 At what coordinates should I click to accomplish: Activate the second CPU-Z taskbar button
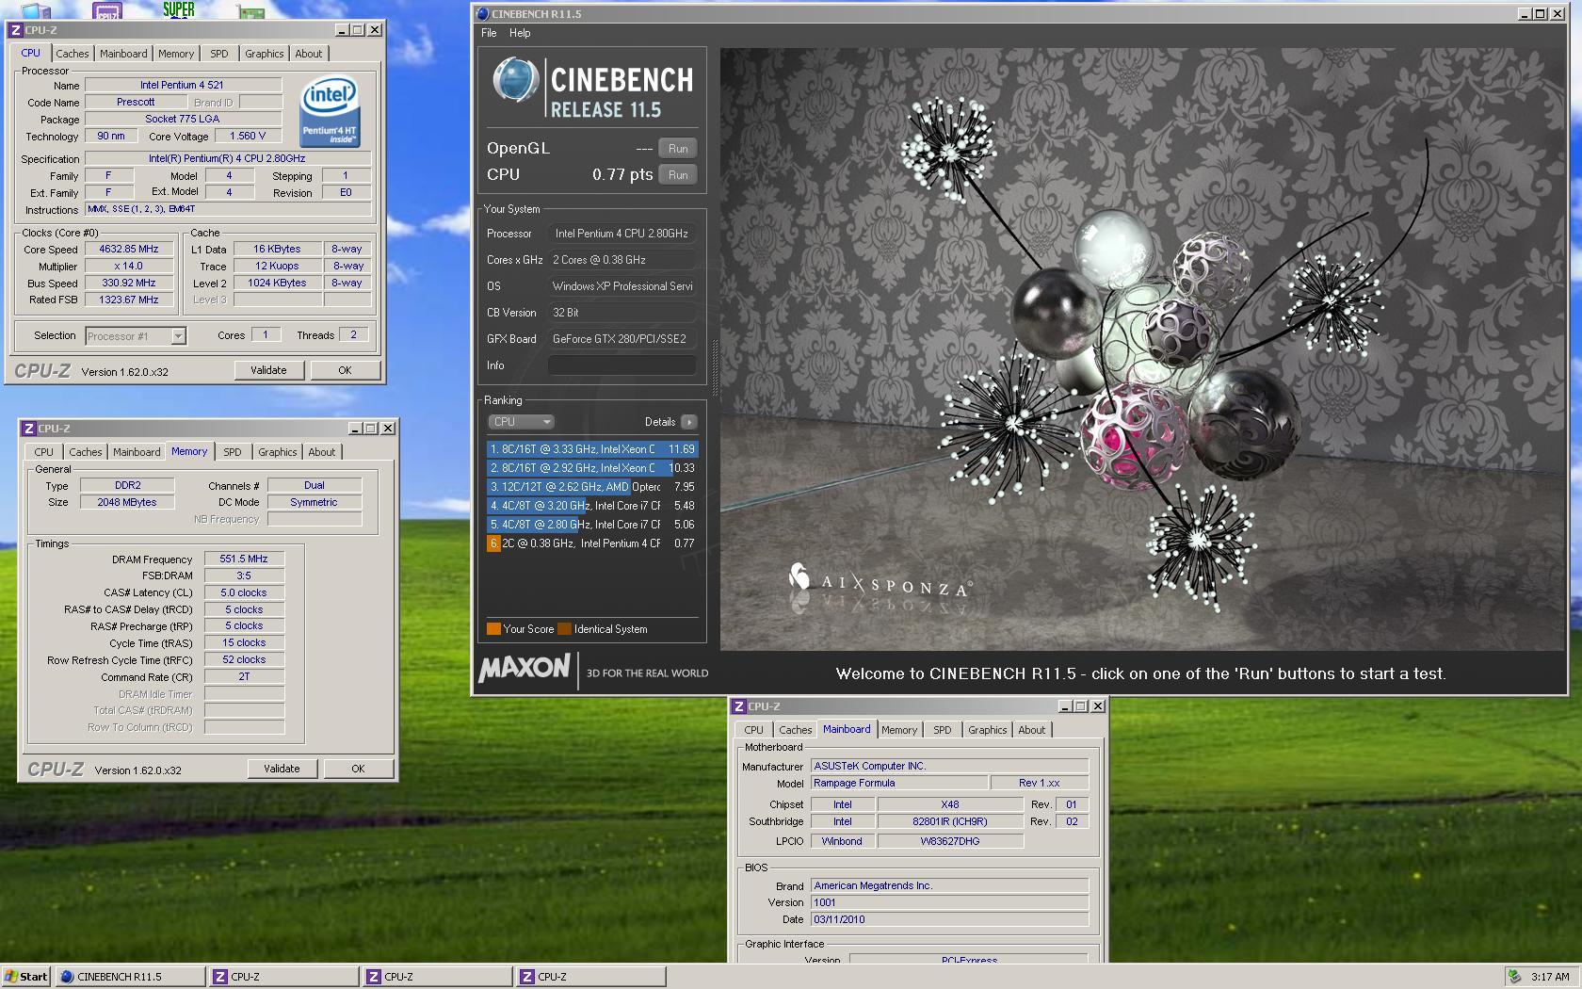coord(438,977)
